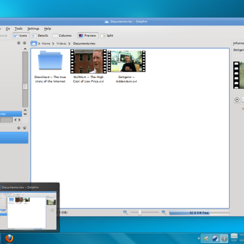Select the WalMart video thumbnail
This screenshot has width=244, height=244.
(x=88, y=61)
